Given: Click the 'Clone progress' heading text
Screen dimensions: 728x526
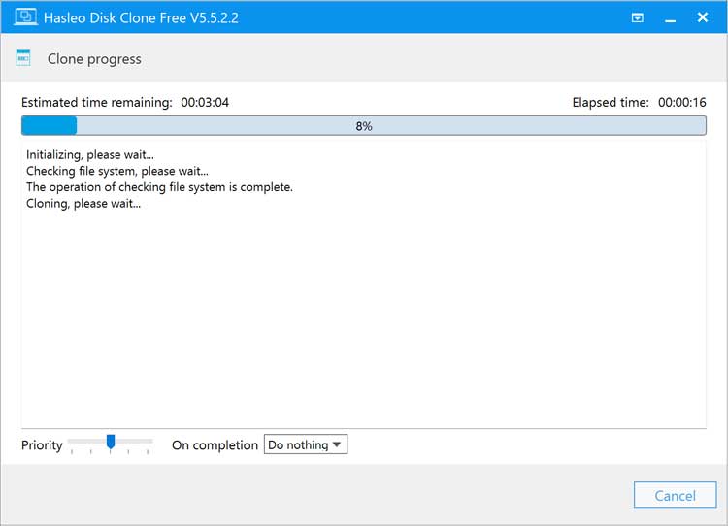Looking at the screenshot, I should [x=94, y=59].
